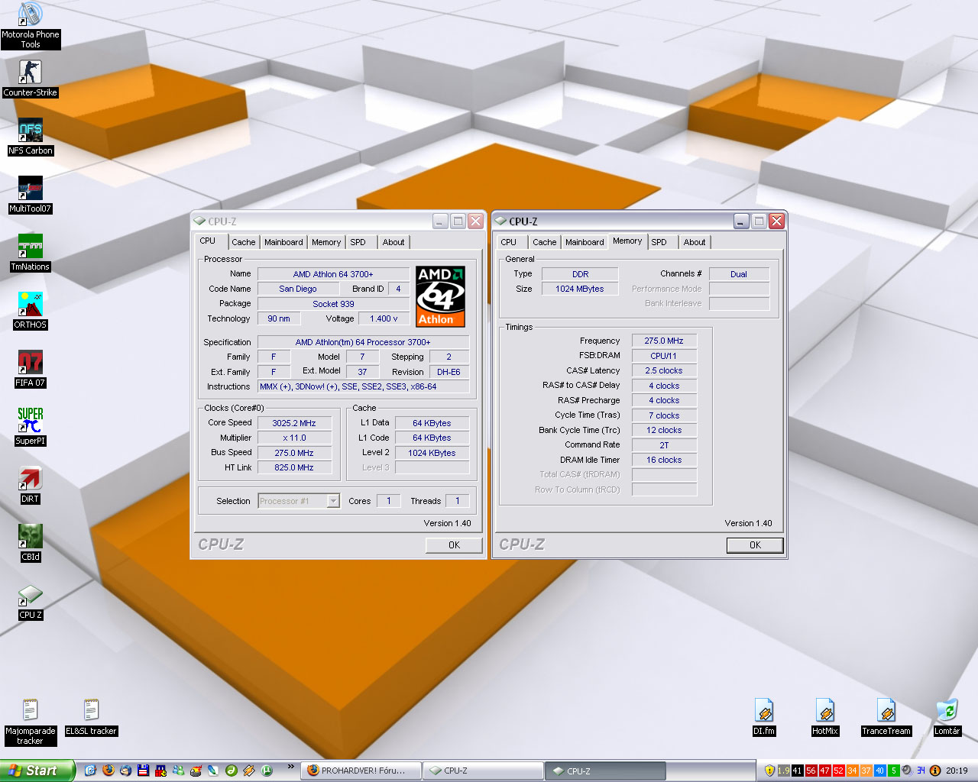This screenshot has width=978, height=782.
Task: Select the MultiTool07 desktop icon
Action: (x=30, y=195)
